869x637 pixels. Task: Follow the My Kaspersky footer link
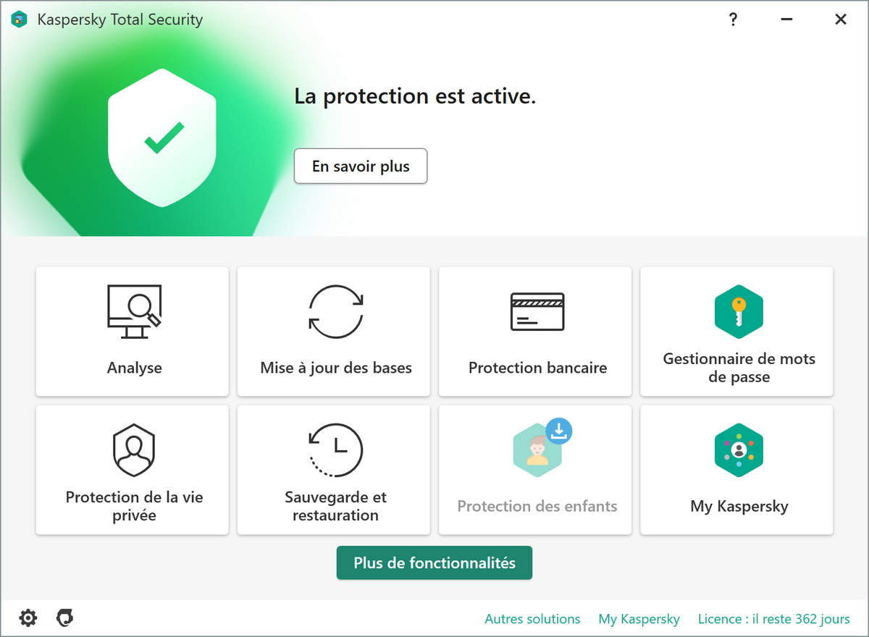pyautogui.click(x=639, y=619)
